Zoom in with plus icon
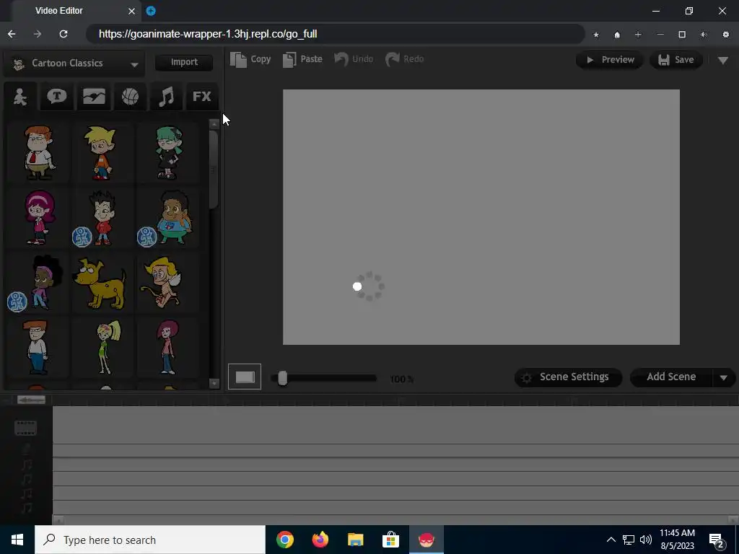Image resolution: width=739 pixels, height=554 pixels. point(638,35)
